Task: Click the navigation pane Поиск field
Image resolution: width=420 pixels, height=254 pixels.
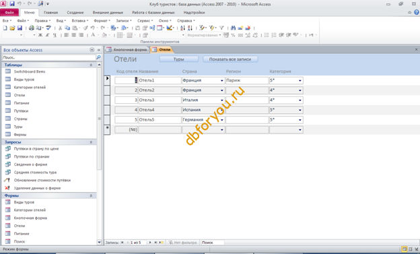Action: pos(49,57)
